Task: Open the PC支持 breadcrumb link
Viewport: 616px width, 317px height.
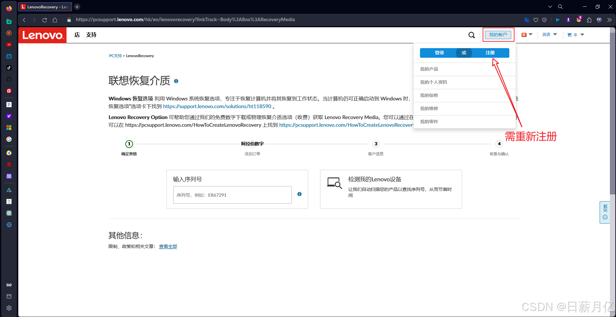Action: 115,56
